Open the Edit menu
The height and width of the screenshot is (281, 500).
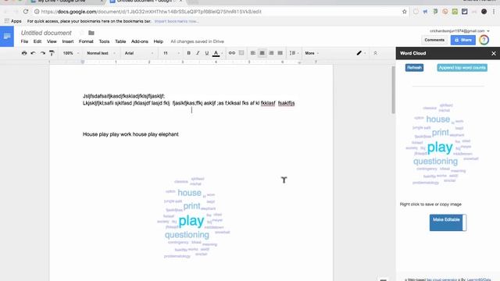pyautogui.click(x=37, y=41)
